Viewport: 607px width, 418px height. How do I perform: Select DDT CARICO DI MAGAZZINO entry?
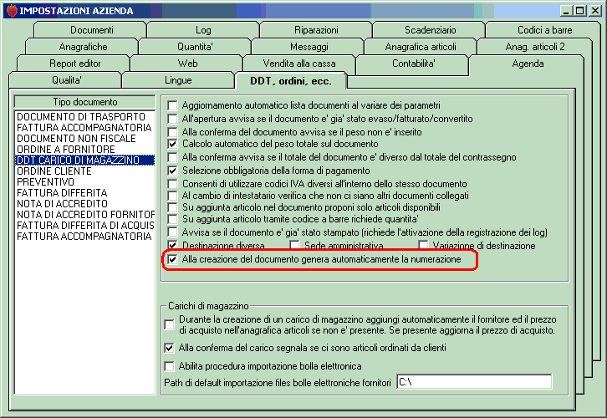pyautogui.click(x=84, y=160)
